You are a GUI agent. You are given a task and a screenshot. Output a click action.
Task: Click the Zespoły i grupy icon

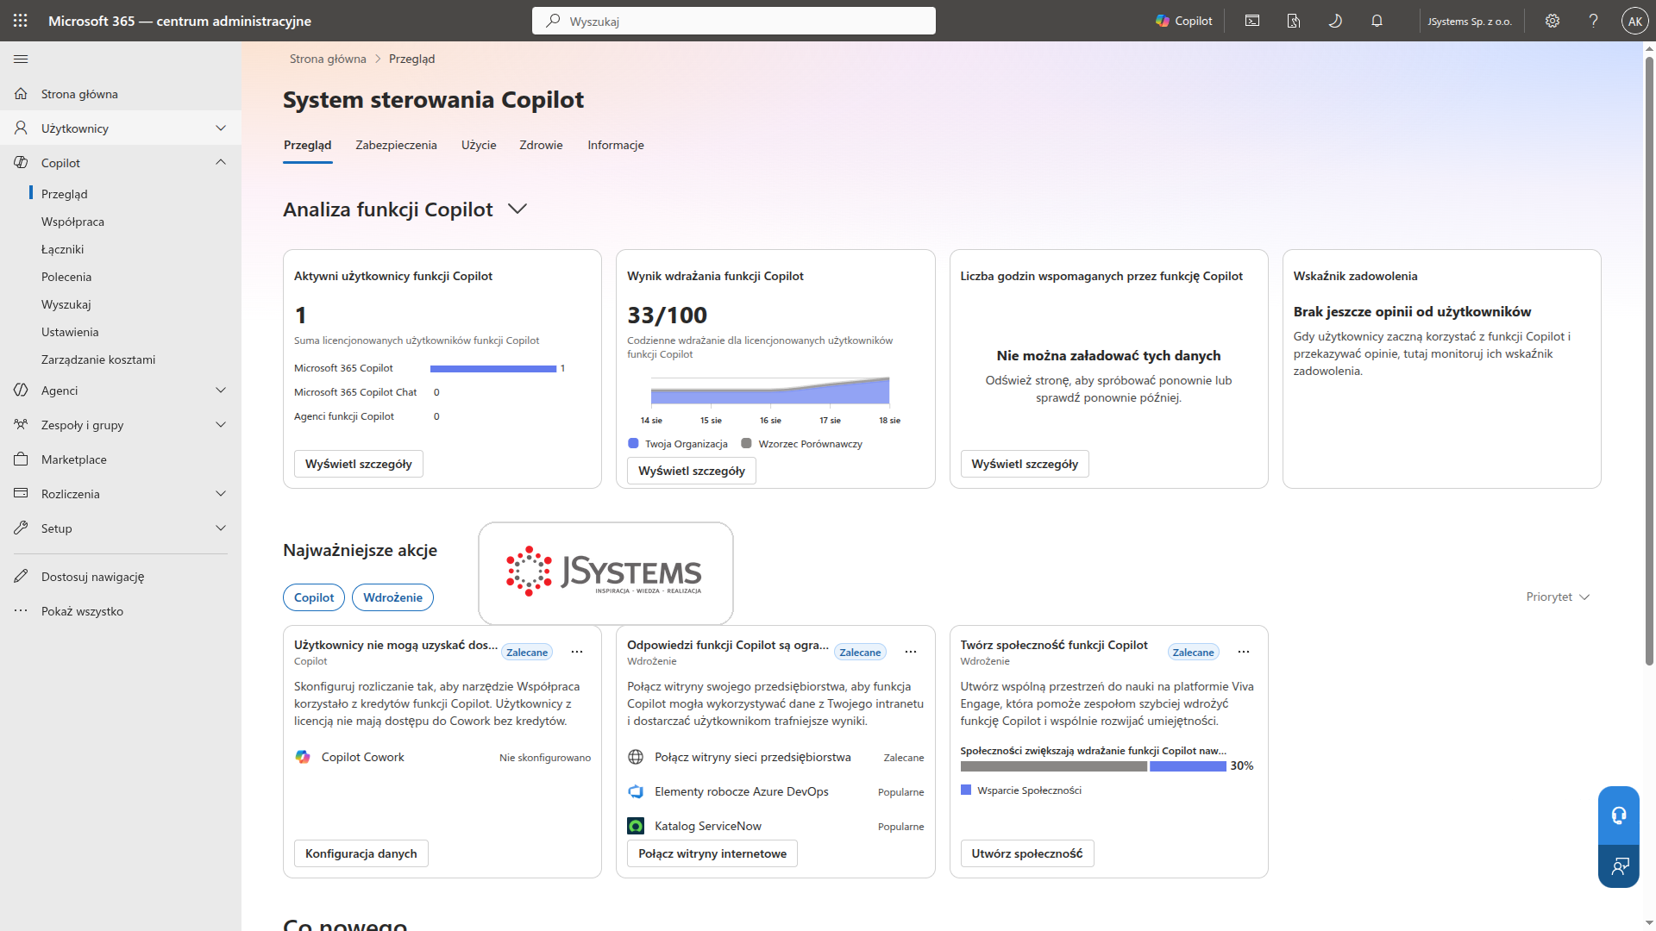tap(21, 424)
